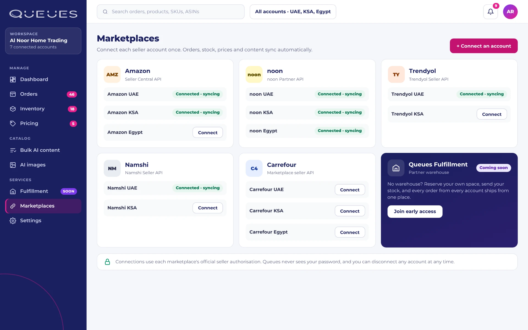528x330 pixels.
Task: Connect the Amazon Egypt account
Action: click(208, 133)
